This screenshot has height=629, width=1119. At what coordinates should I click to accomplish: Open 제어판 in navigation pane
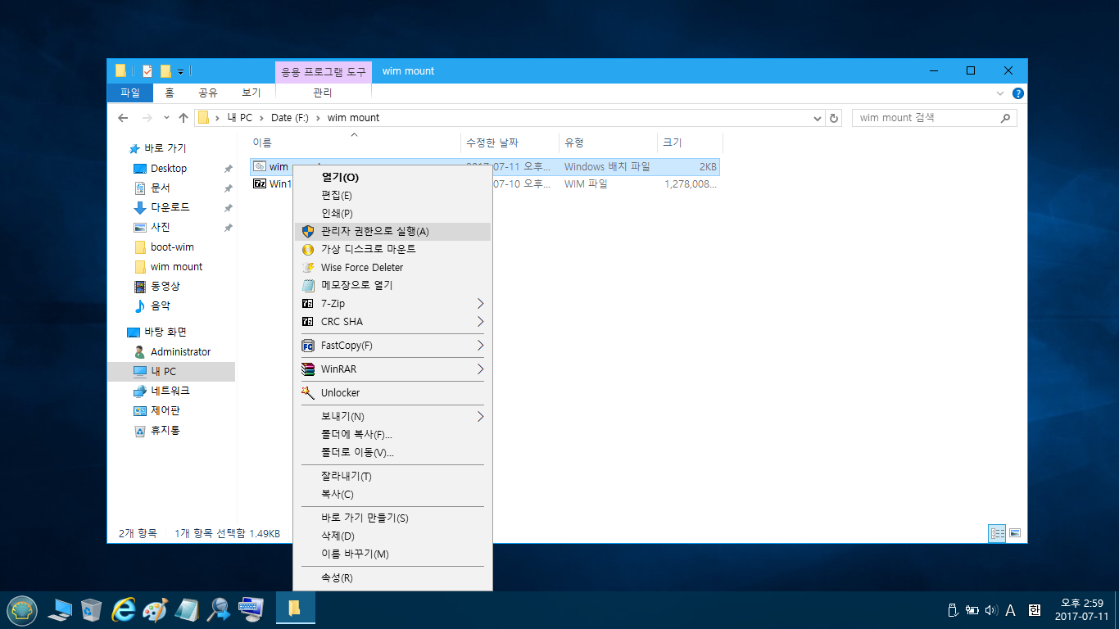pyautogui.click(x=165, y=410)
